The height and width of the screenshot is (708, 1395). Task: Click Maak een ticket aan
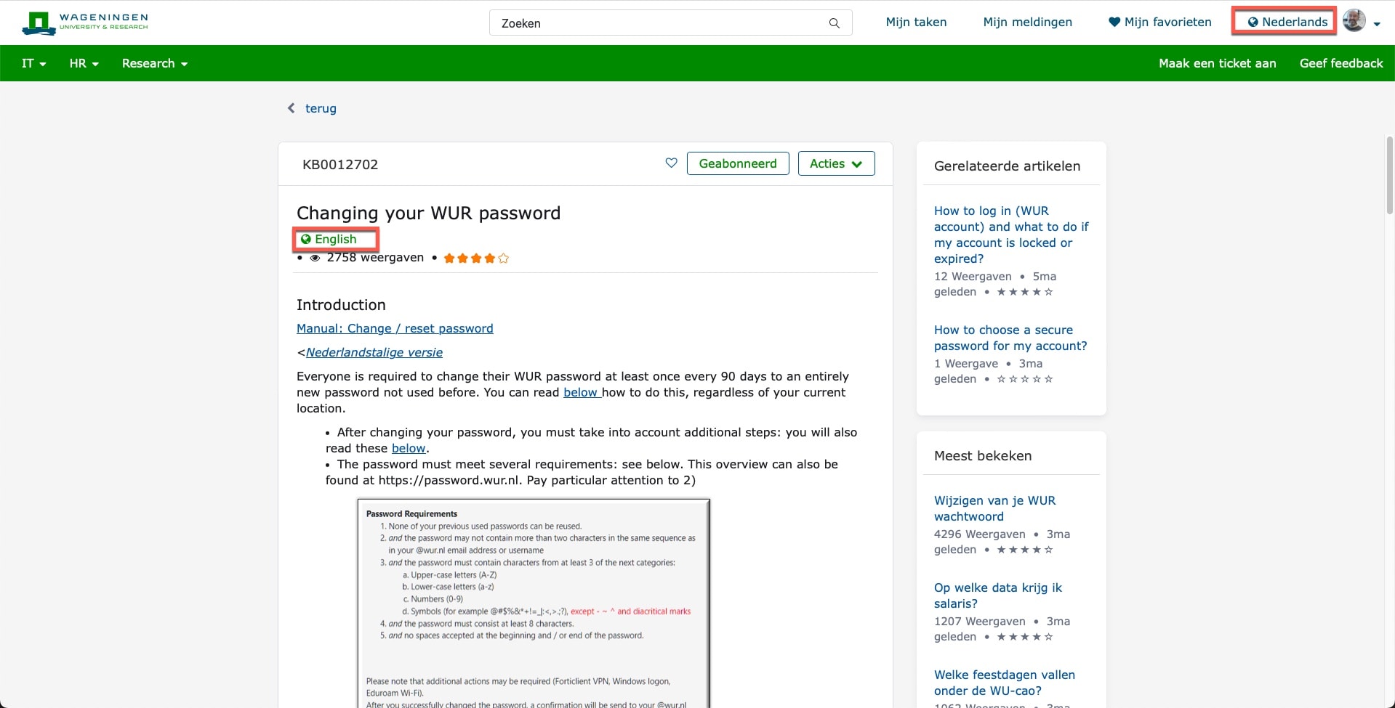click(x=1217, y=63)
